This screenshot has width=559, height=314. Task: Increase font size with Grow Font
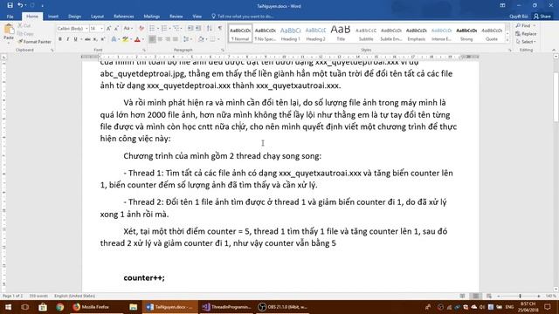(x=108, y=28)
